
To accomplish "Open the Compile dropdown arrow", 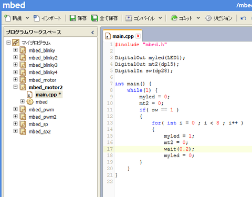I will pyautogui.click(x=160, y=18).
